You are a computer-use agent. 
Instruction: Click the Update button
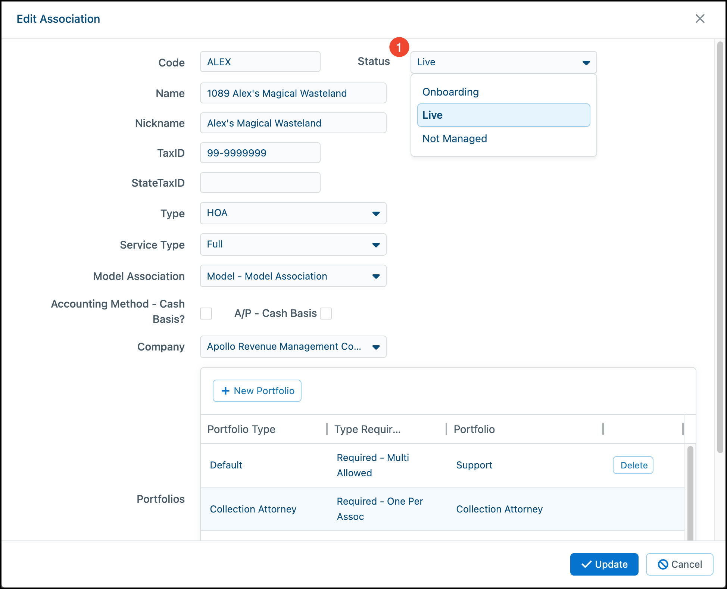tap(604, 564)
